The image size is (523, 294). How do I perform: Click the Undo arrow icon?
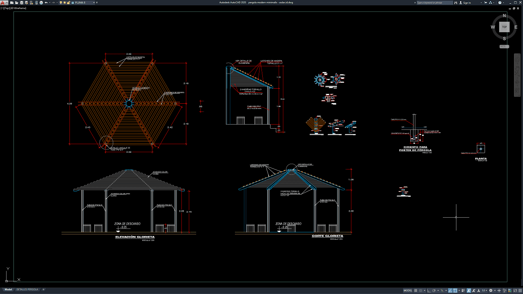(46, 2)
